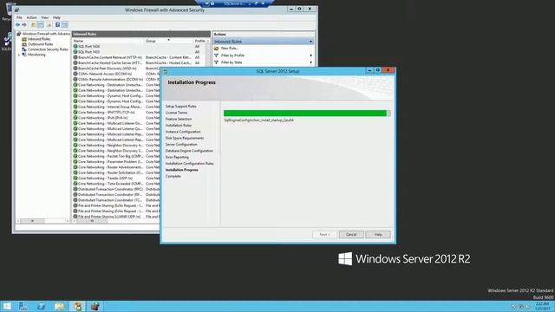
Task: Select Core Networking - Teredo (UDP-In) rule
Action: click(x=105, y=179)
